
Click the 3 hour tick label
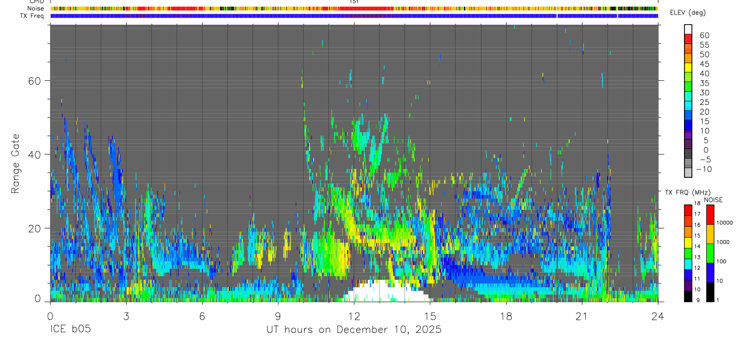pos(126,317)
